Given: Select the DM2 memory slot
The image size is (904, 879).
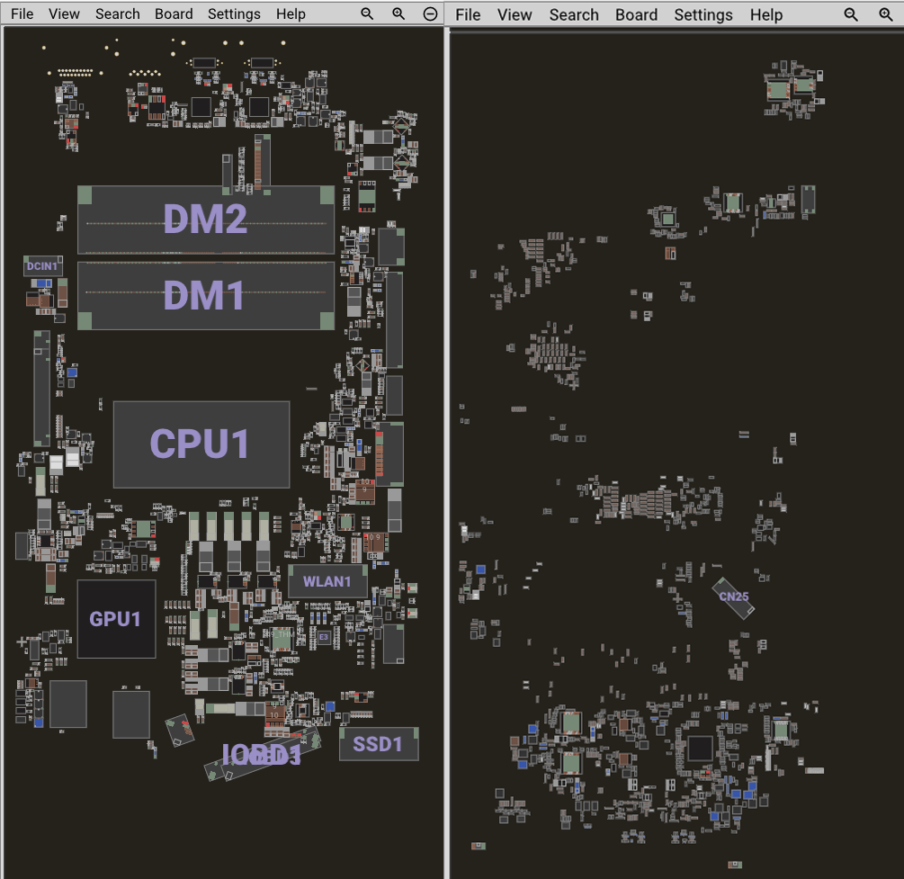Looking at the screenshot, I should (205, 220).
